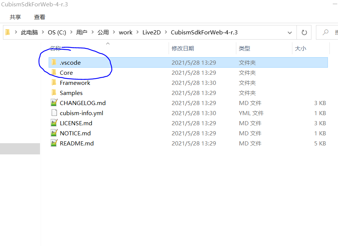This screenshot has height=246, width=338.
Task: Open the 查看 ribbon tab
Action: 40,17
